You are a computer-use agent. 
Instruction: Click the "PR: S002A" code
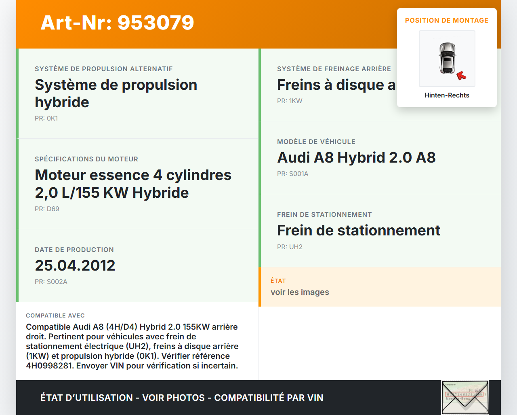[x=51, y=282]
